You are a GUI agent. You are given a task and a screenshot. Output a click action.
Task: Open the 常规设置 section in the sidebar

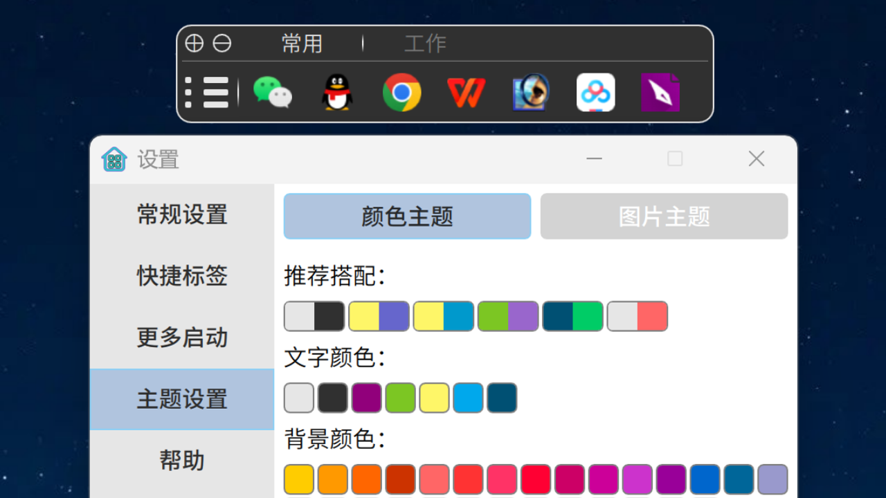click(x=181, y=216)
